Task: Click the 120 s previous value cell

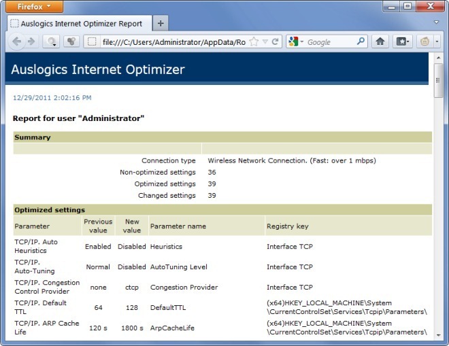Action: click(98, 328)
